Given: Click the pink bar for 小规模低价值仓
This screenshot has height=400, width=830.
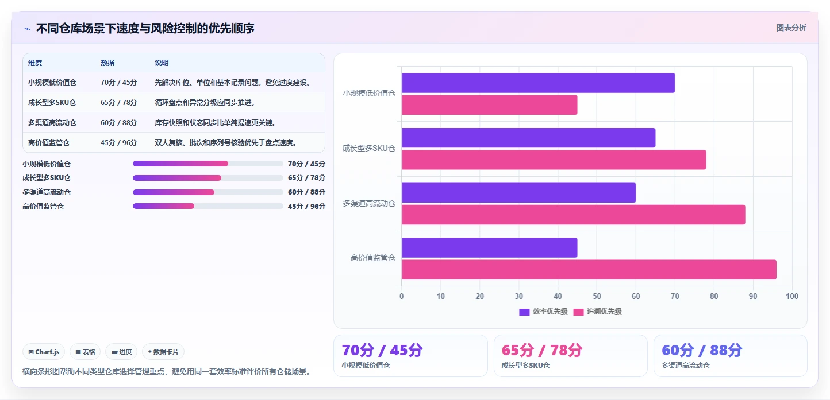Looking at the screenshot, I should tap(489, 105).
